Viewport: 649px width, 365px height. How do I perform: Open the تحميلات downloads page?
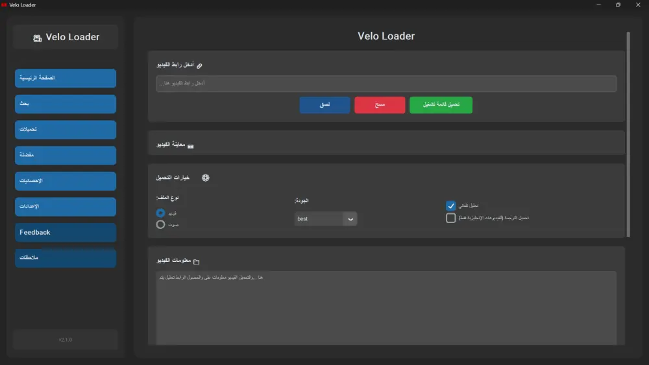coord(66,130)
